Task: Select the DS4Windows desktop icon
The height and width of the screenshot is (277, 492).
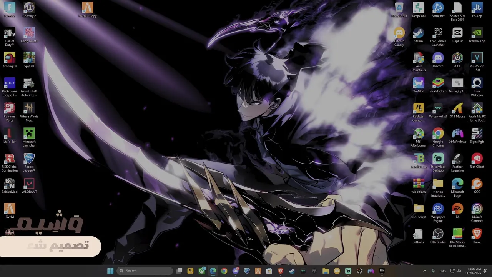Action: pyautogui.click(x=457, y=135)
